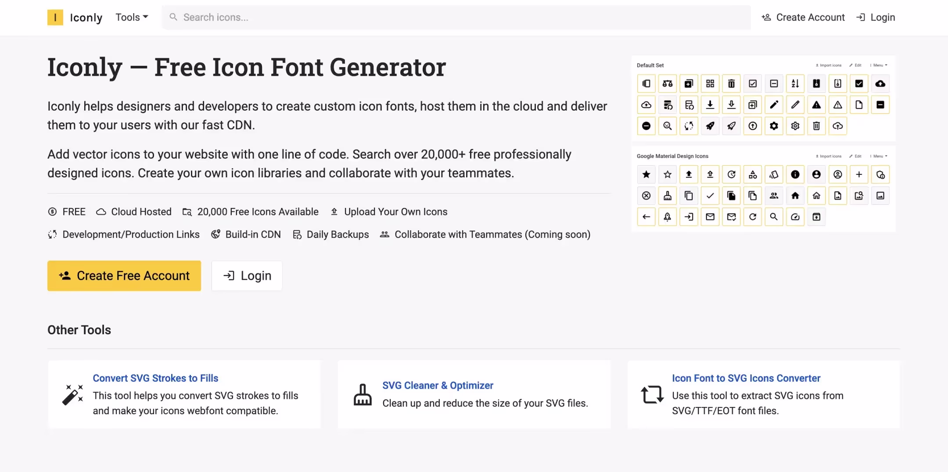Screen dimensions: 948x472
Task: Focus the Search icons input field
Action: click(x=456, y=18)
